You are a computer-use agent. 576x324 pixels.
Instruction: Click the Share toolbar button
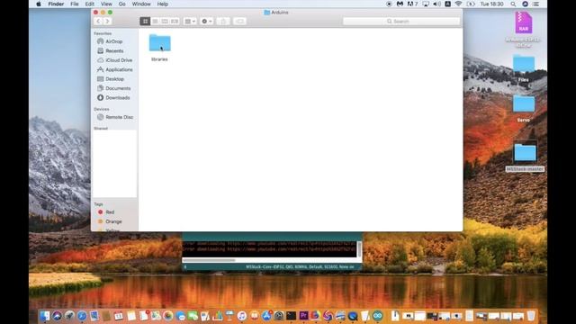pyautogui.click(x=223, y=22)
